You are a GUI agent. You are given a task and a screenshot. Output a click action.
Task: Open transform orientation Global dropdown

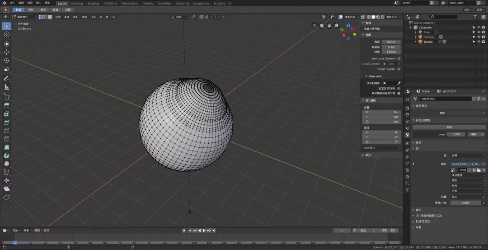[x=180, y=17]
